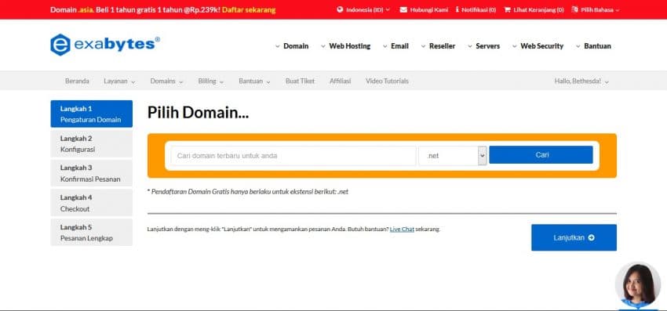Screen dimensions: 667x311
Task: Click the language icon beside Pilih Bahasa
Action: 575,9
